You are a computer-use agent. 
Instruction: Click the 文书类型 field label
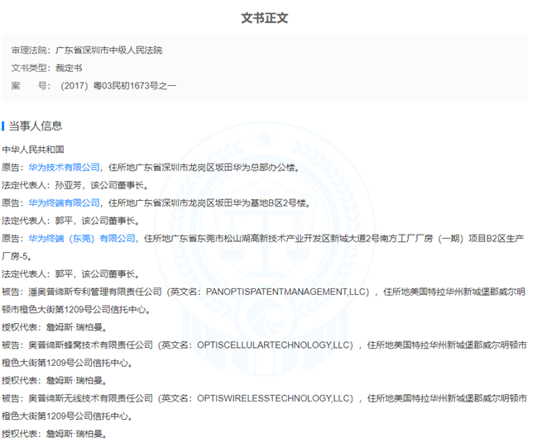(29, 68)
